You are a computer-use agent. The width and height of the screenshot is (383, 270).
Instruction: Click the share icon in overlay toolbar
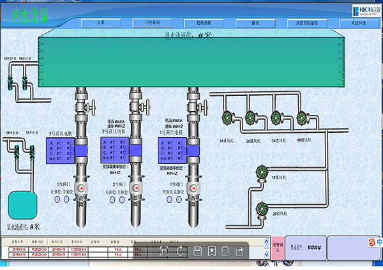[x=240, y=251]
